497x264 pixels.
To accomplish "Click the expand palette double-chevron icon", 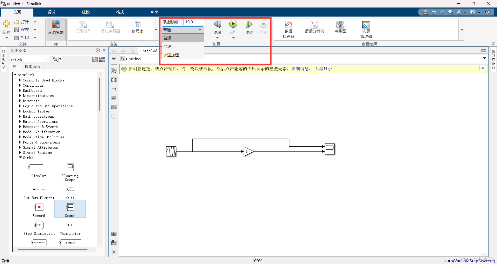I will [114, 252].
